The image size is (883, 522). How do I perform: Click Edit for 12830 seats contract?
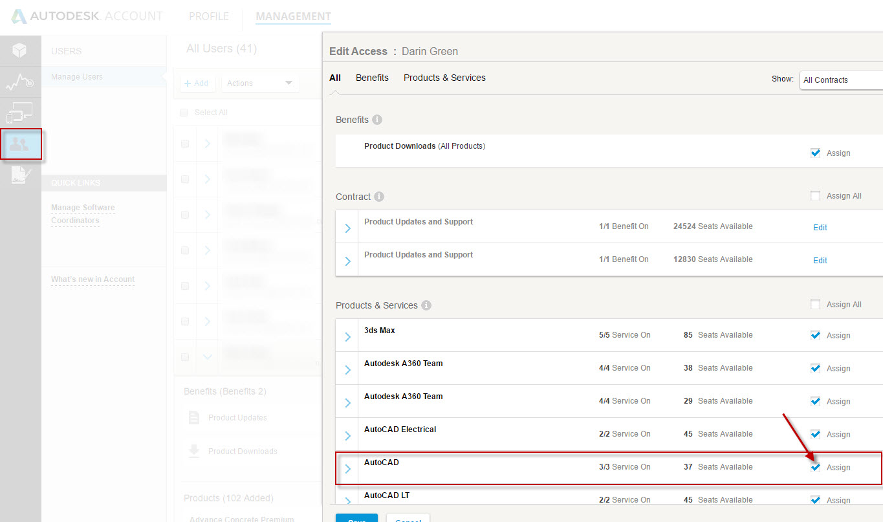pos(820,260)
